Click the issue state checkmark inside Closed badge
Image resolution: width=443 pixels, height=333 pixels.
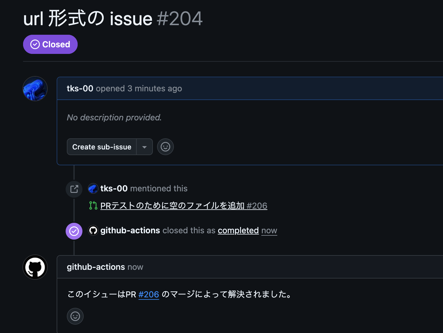(x=35, y=44)
